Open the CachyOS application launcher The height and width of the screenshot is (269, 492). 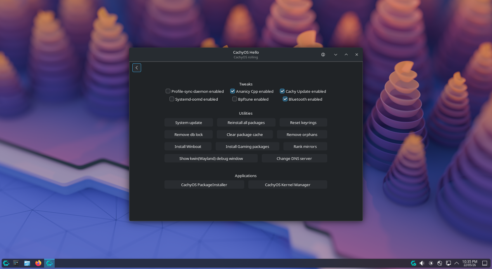tap(6, 263)
